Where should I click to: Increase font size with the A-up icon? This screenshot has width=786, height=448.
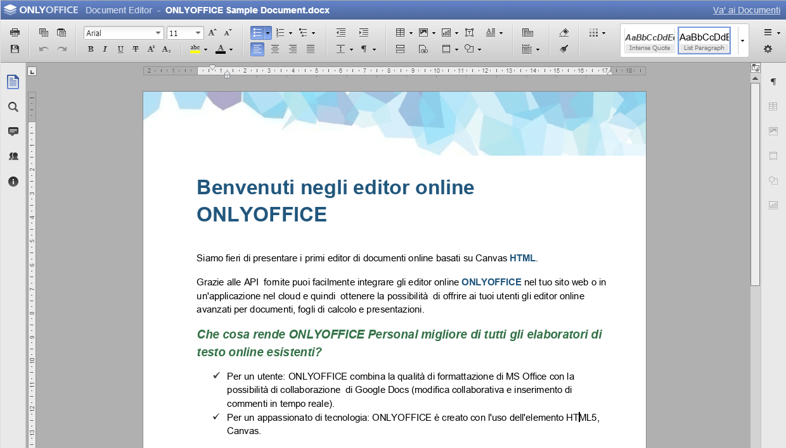(x=212, y=33)
